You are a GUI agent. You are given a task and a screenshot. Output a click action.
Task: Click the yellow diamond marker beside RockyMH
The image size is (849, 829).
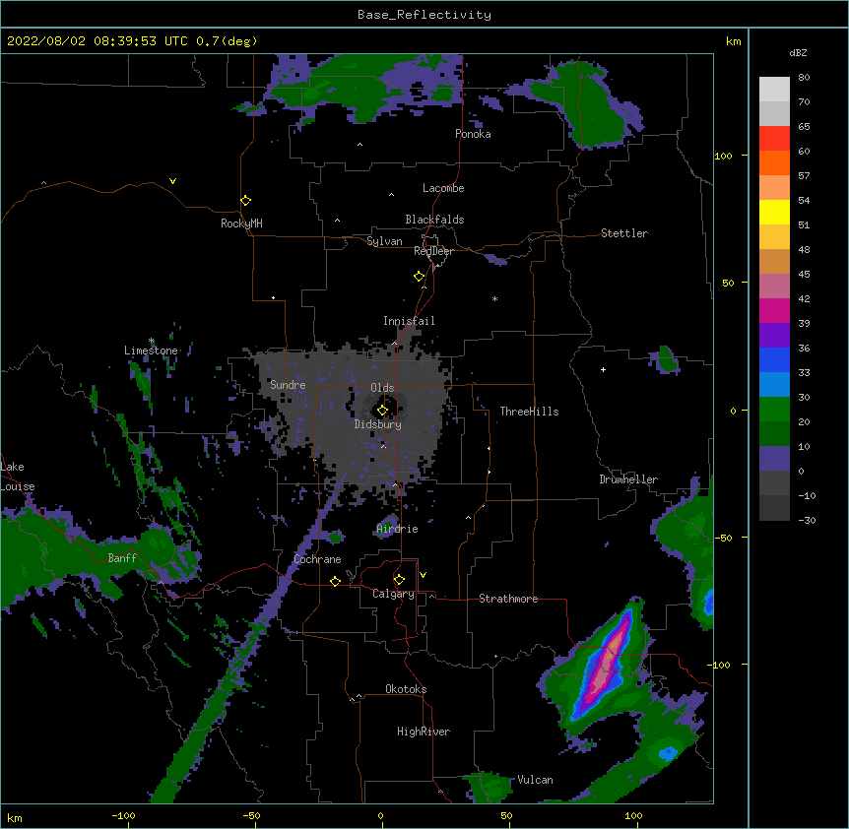(246, 201)
